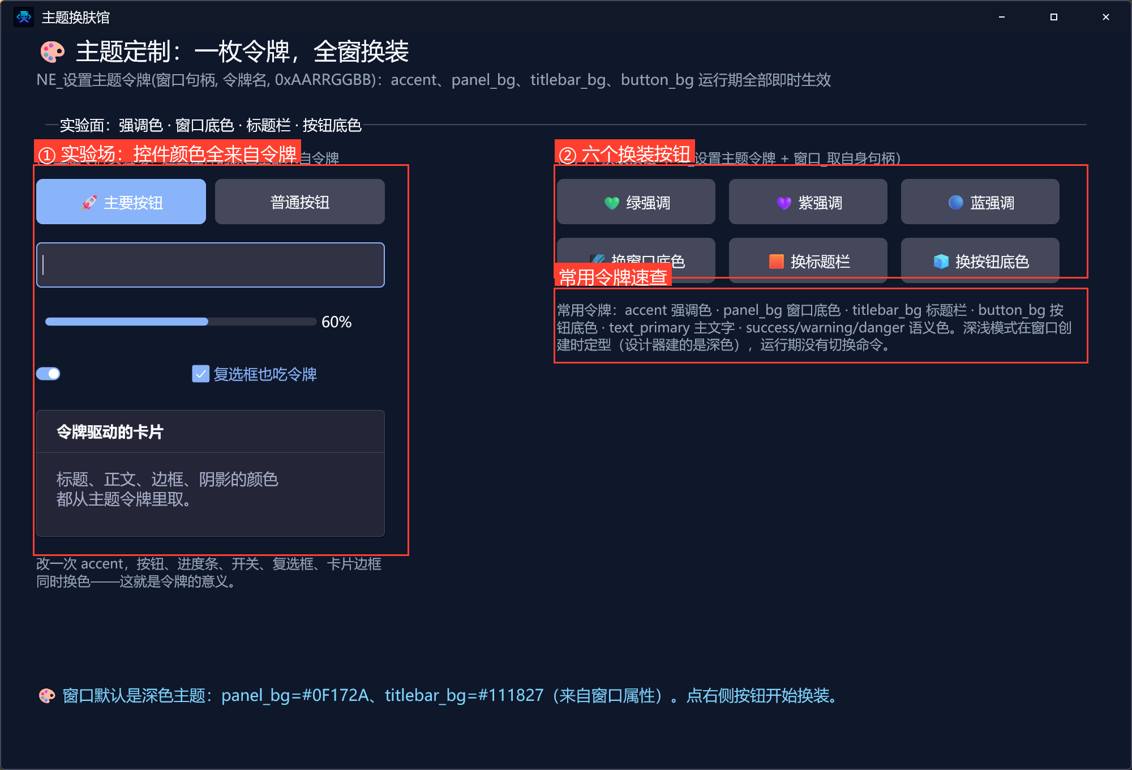The image size is (1132, 770).
Task: Click subtitle text NE_设置主题令牌(窗口句柄
Action: pyautogui.click(x=434, y=80)
